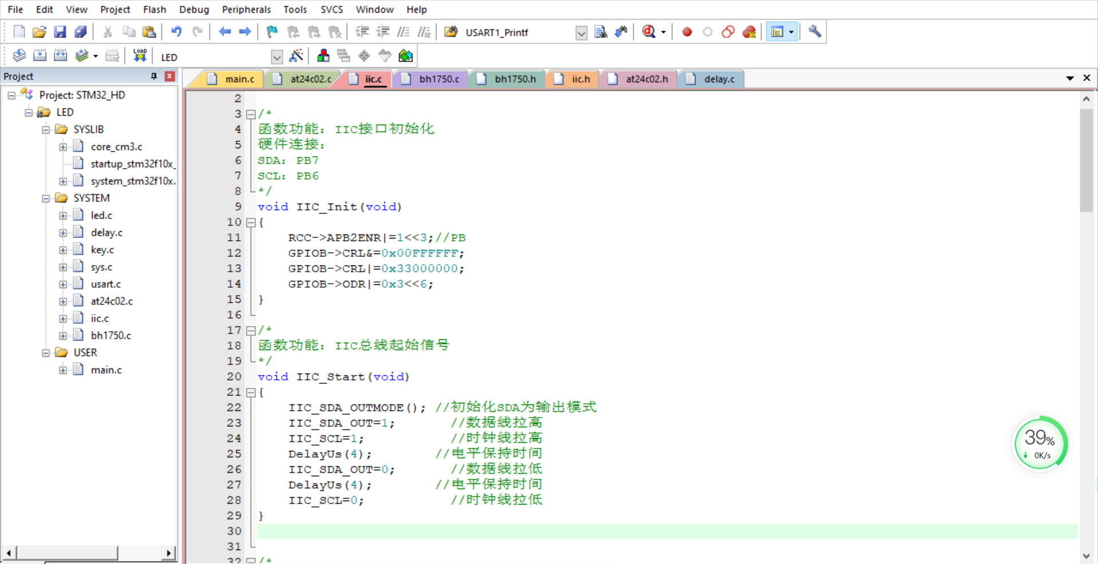Switch to the at24c02.h tab

638,79
